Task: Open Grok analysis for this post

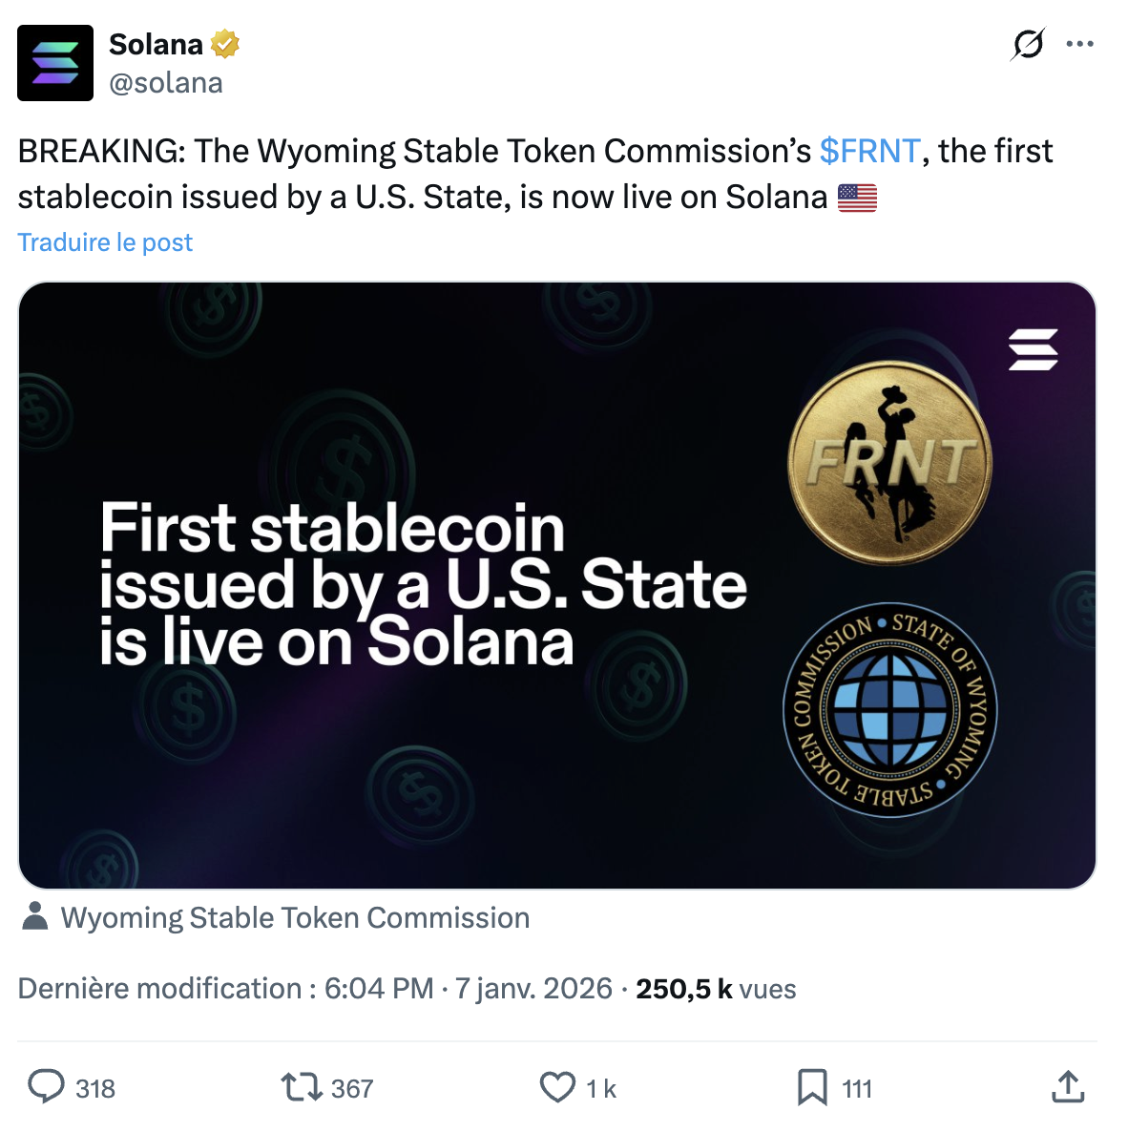Action: point(1026,43)
